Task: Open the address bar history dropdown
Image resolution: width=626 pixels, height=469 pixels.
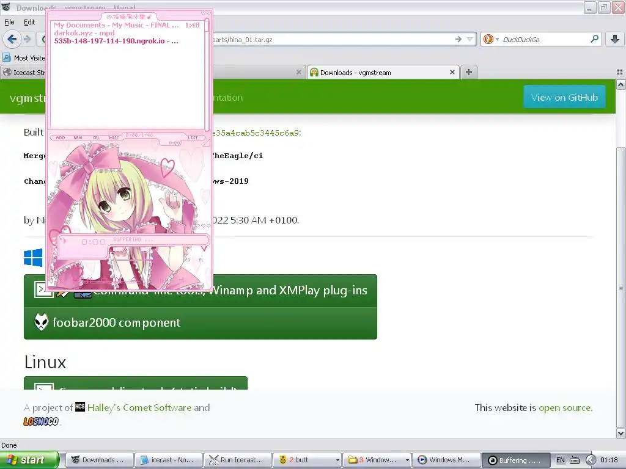Action: 470,39
